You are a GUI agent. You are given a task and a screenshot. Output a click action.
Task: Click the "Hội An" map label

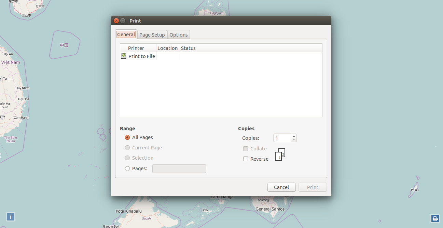tap(9, 54)
